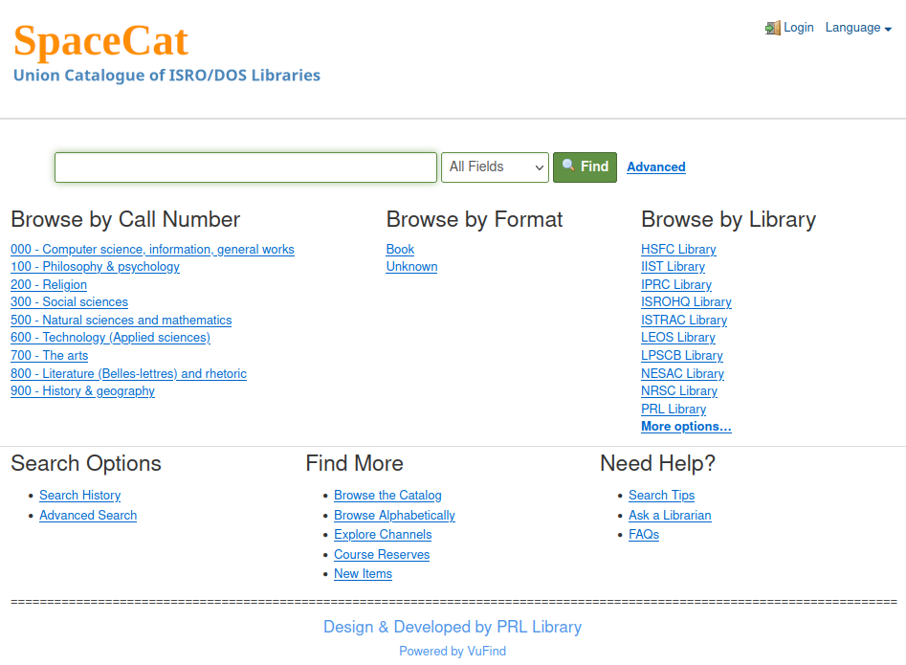Browse 100 - Philosophy & psychology
The height and width of the screenshot is (665, 906).
pos(96,266)
